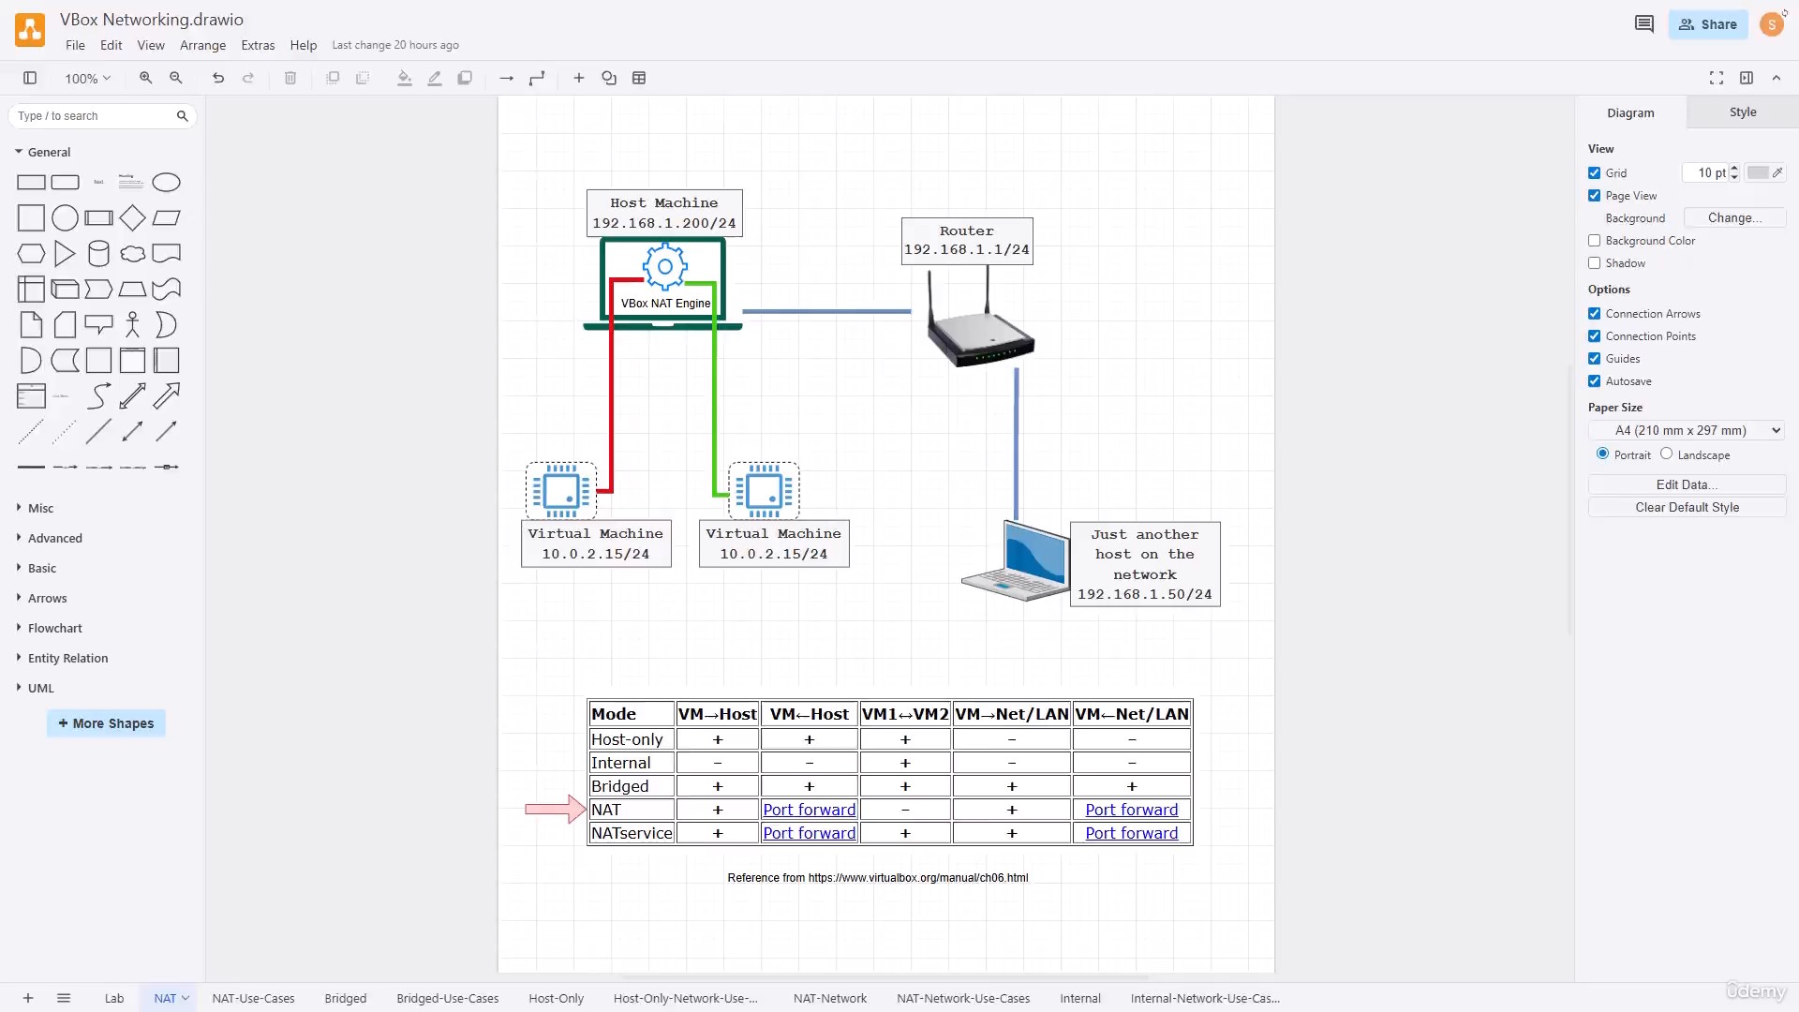
Task: Click the Edit Data button
Action: (1687, 484)
